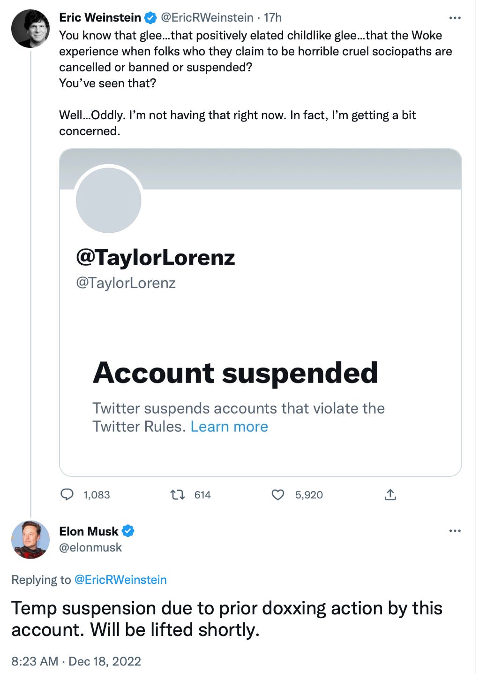Click Eric Weinstein's verified badge
The width and height of the screenshot is (479, 674).
(x=150, y=18)
